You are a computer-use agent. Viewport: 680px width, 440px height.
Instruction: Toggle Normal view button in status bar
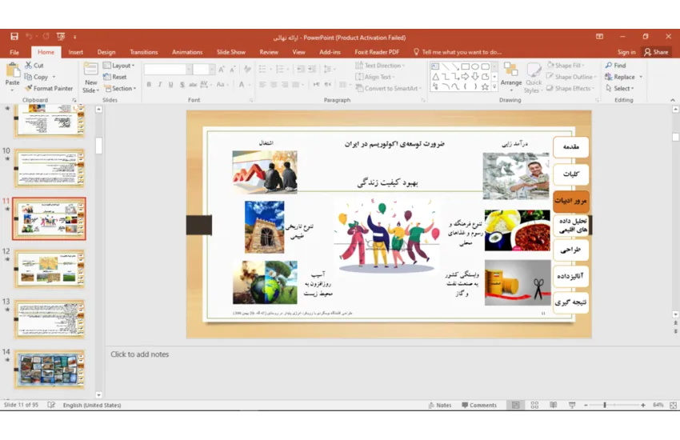pos(516,405)
